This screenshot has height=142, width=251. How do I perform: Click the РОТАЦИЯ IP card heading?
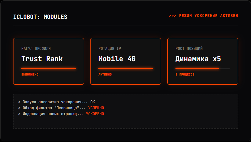[x=110, y=49]
